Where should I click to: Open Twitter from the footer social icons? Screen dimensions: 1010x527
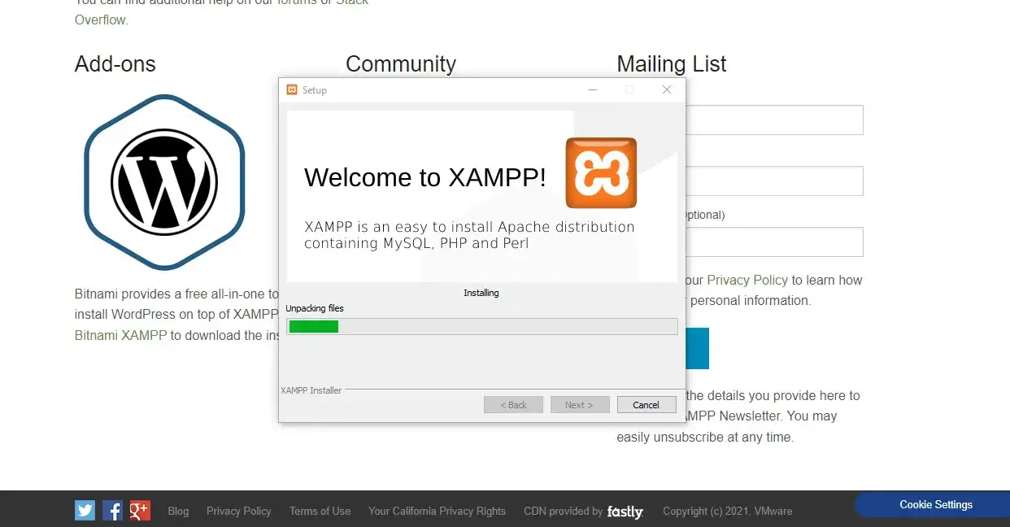85,510
